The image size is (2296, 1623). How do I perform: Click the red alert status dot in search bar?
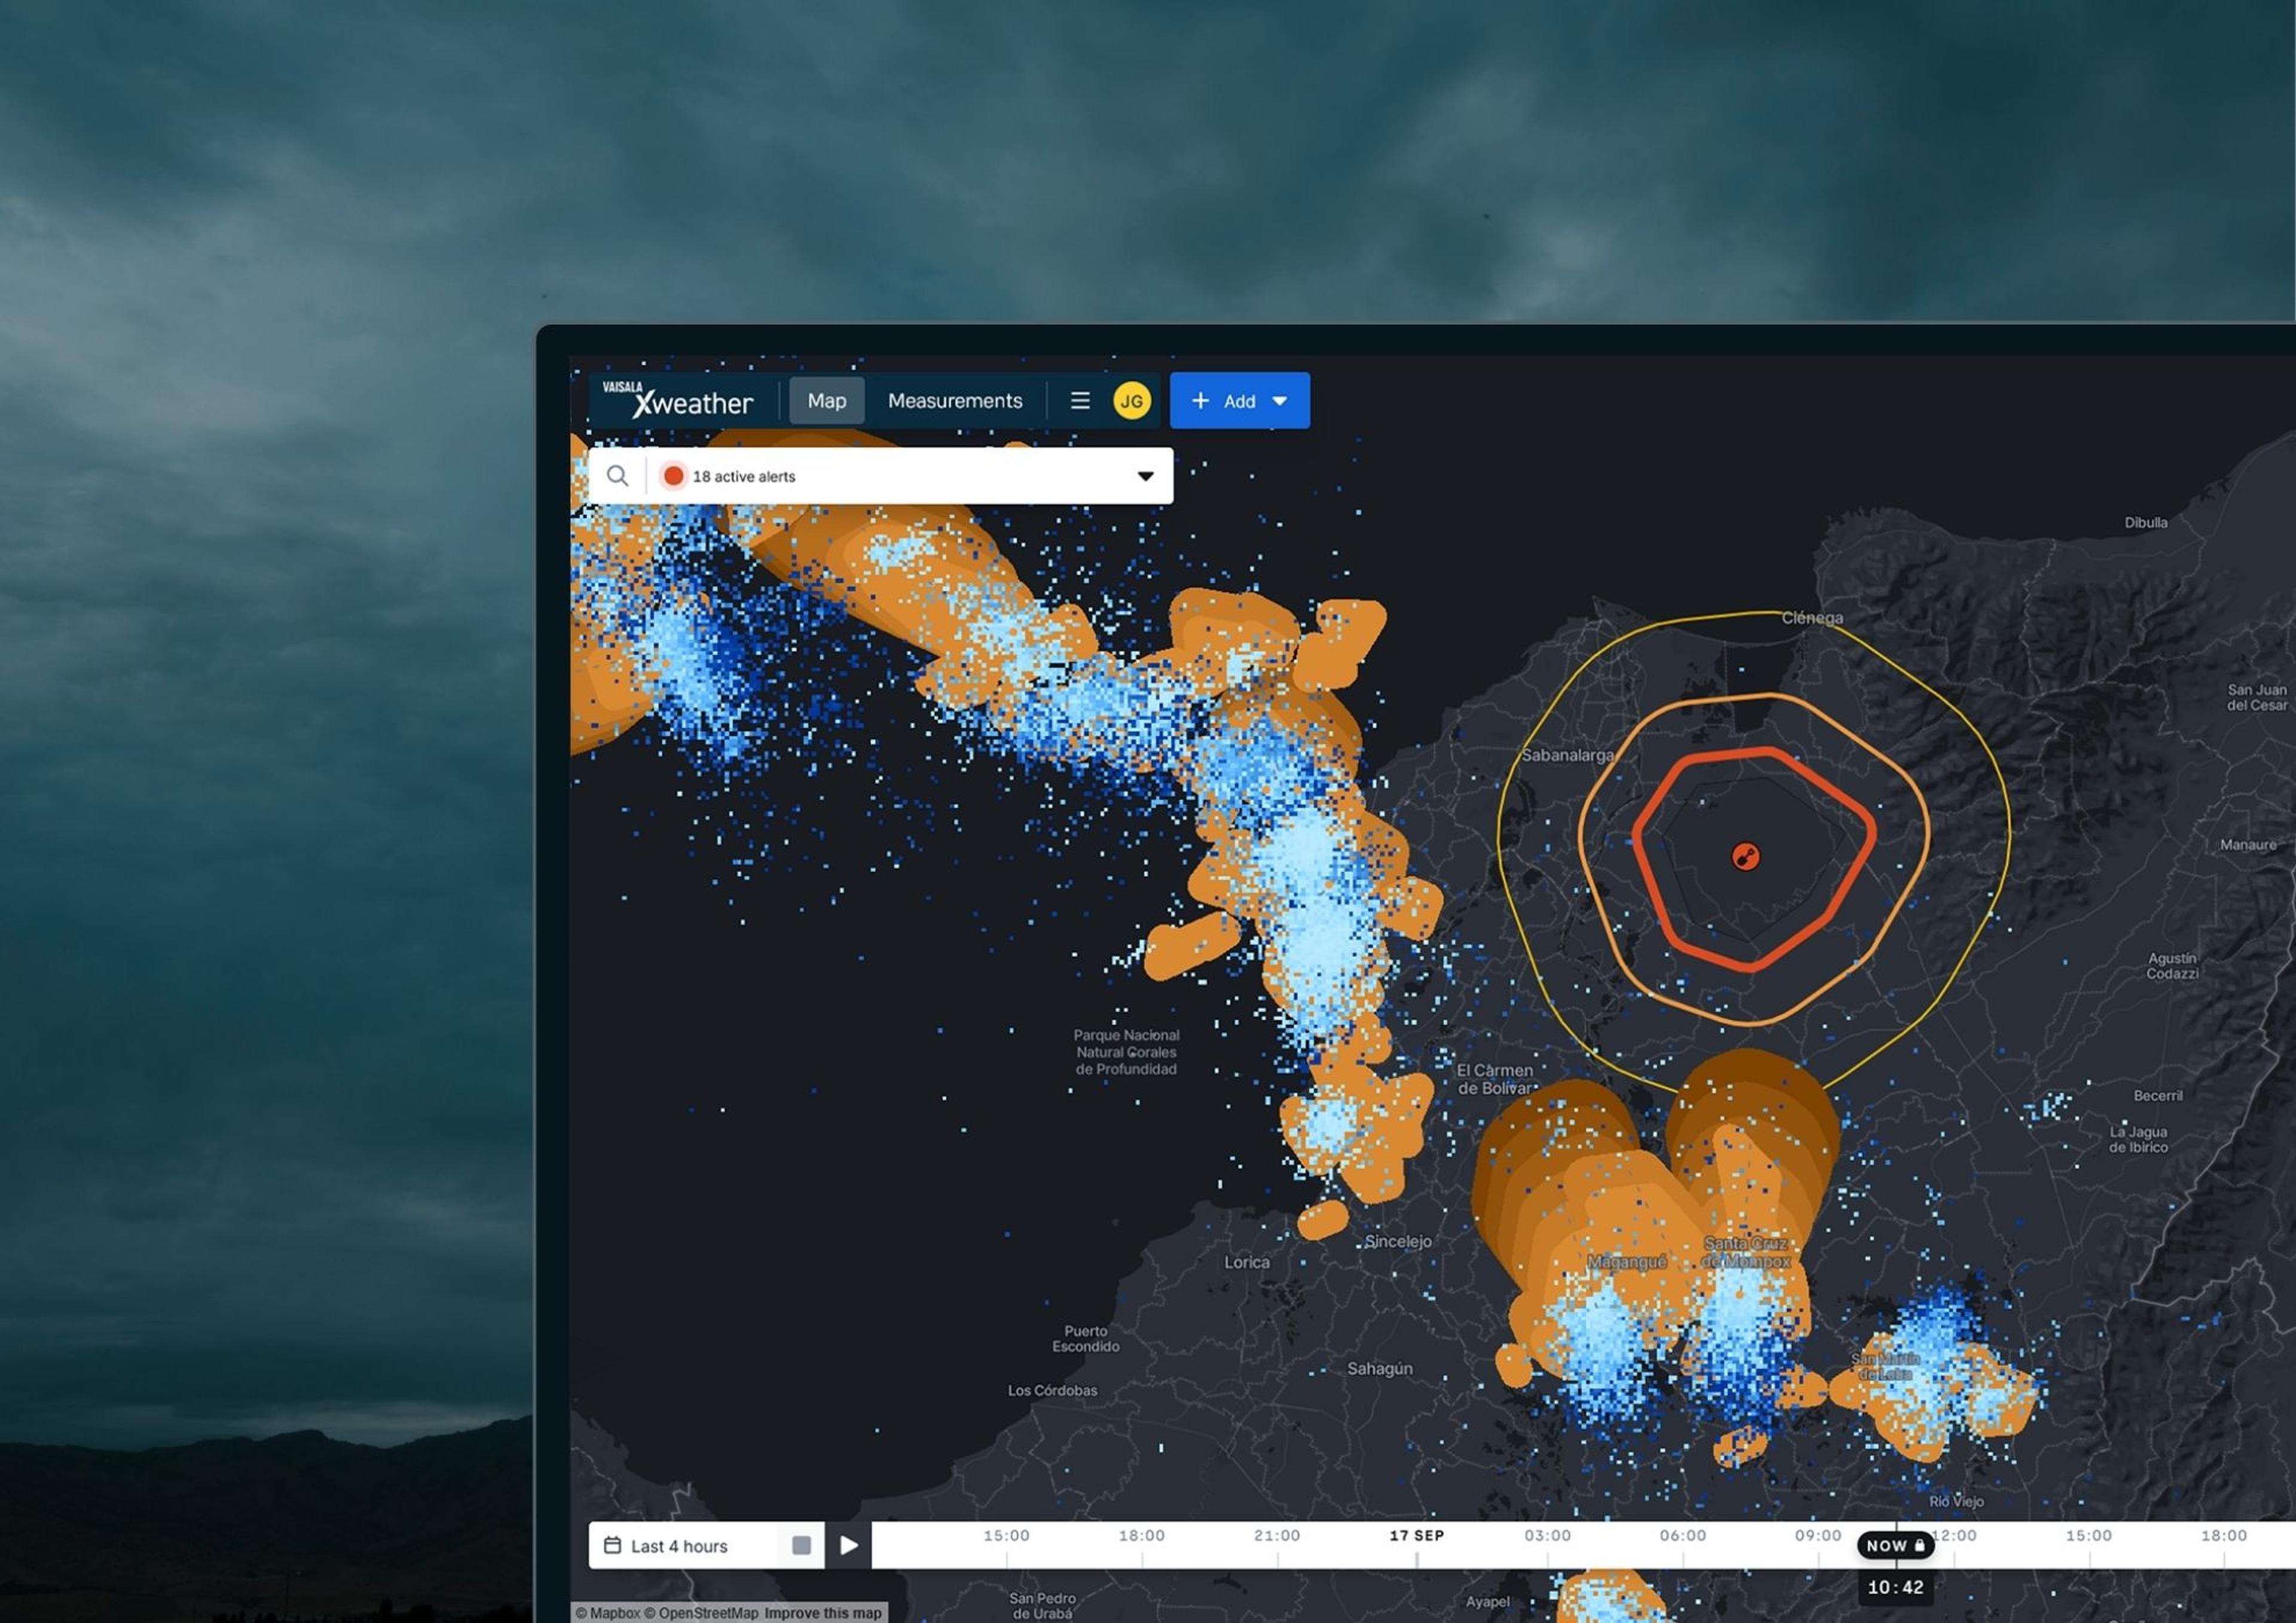675,475
